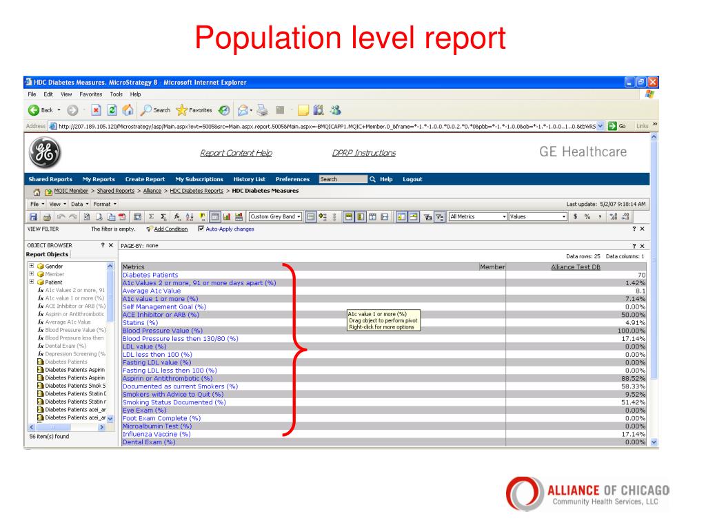Select Dental Exam (%) in Object Browser

65,346
